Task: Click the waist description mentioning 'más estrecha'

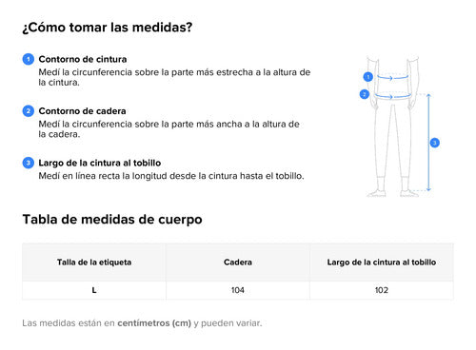Action: click(174, 77)
